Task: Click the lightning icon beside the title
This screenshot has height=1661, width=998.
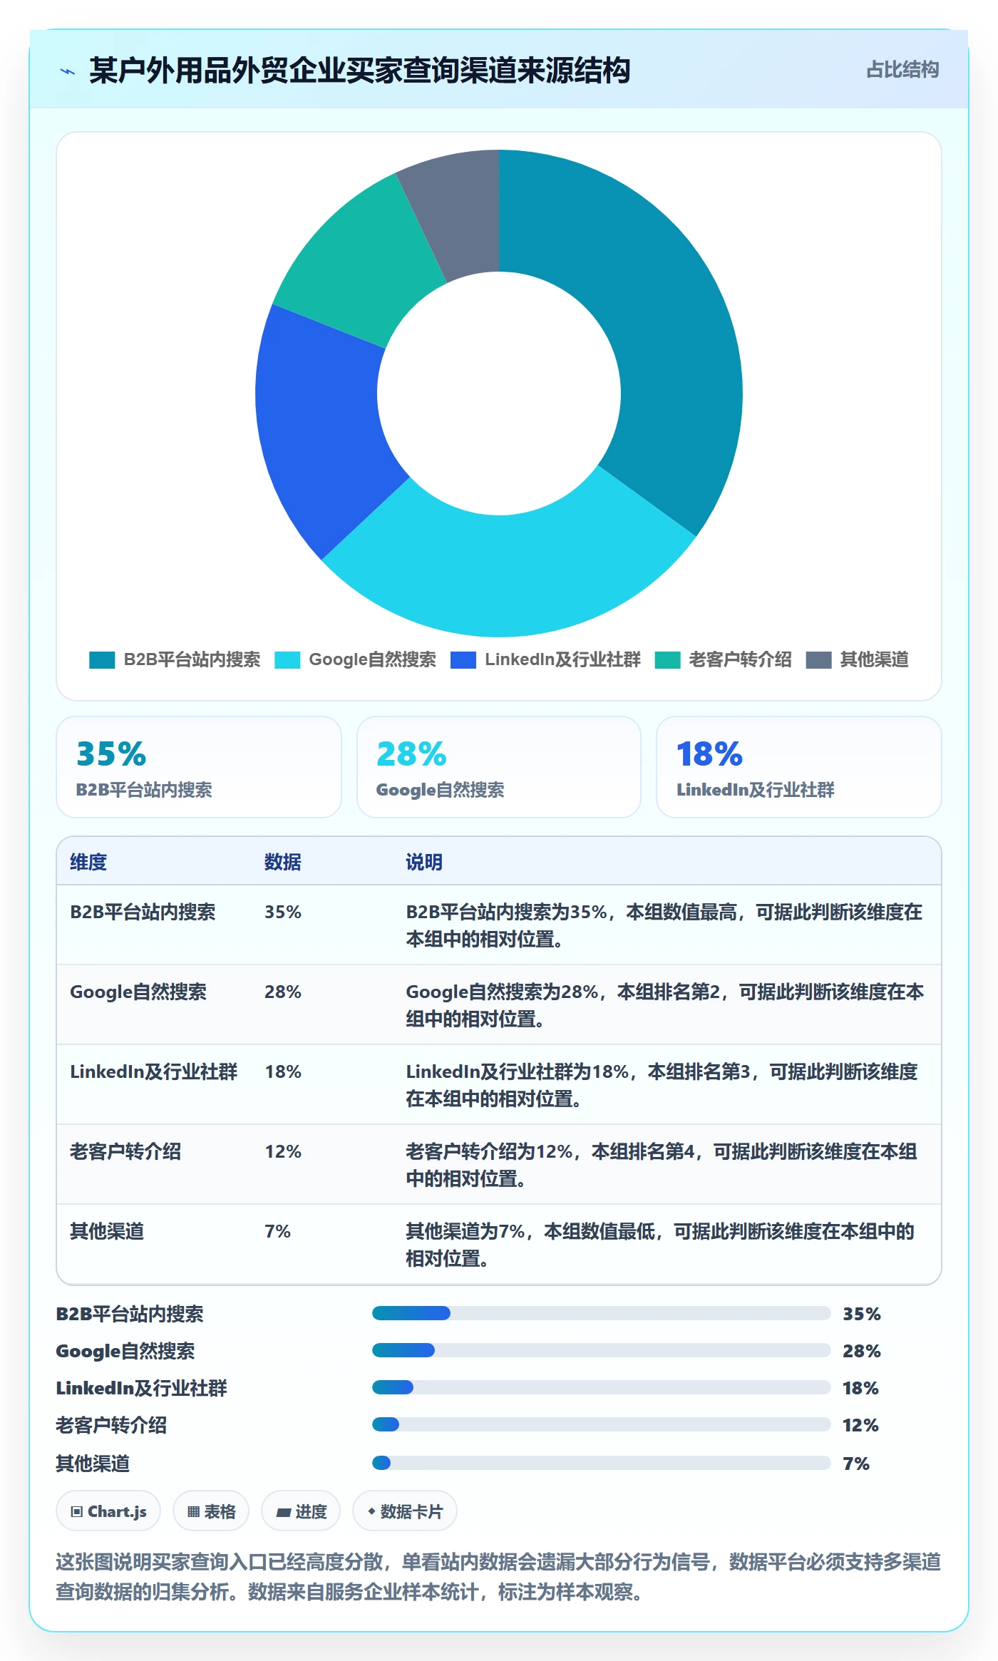Action: (68, 71)
